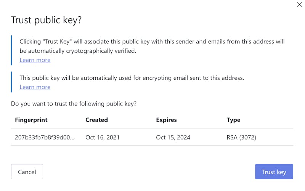Select the Oct 16, 2021 created date
The image size is (305, 191).
[102, 137]
